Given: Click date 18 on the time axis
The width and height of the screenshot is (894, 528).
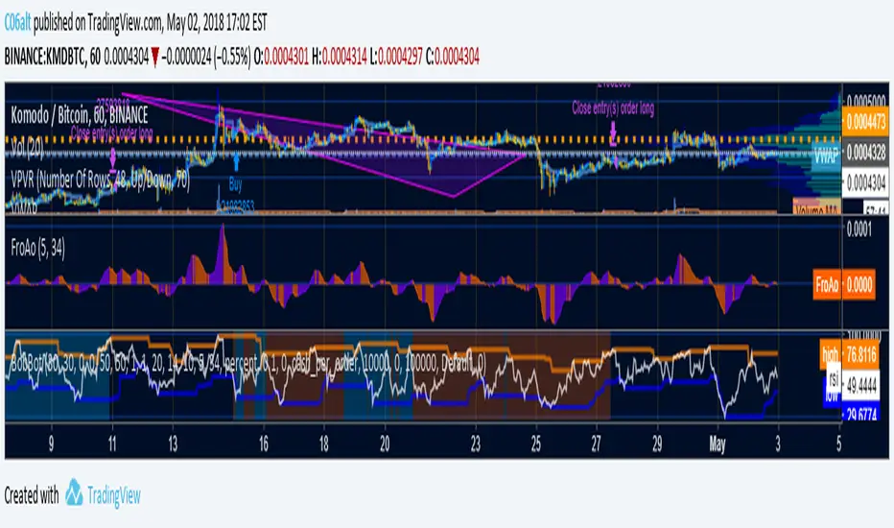Looking at the screenshot, I should coord(324,444).
